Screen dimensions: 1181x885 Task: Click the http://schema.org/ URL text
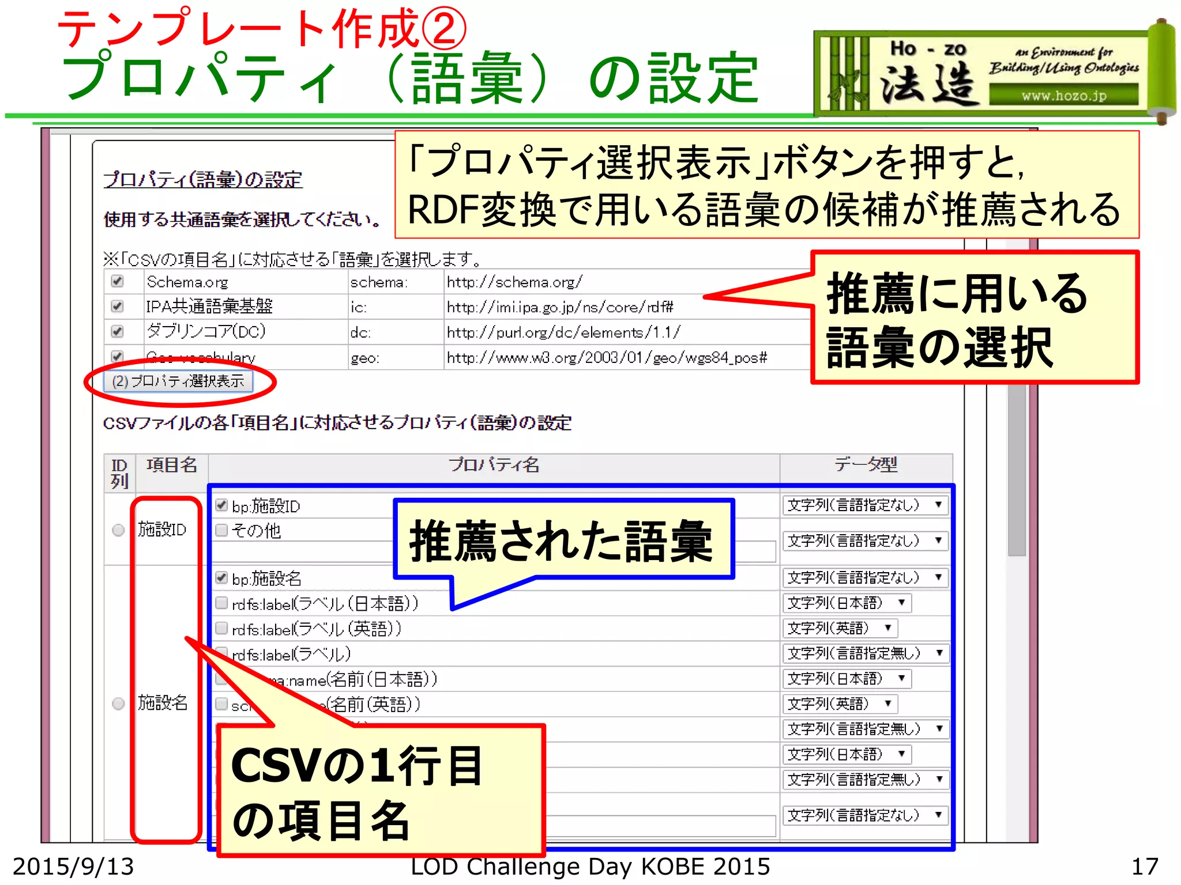[x=514, y=282]
